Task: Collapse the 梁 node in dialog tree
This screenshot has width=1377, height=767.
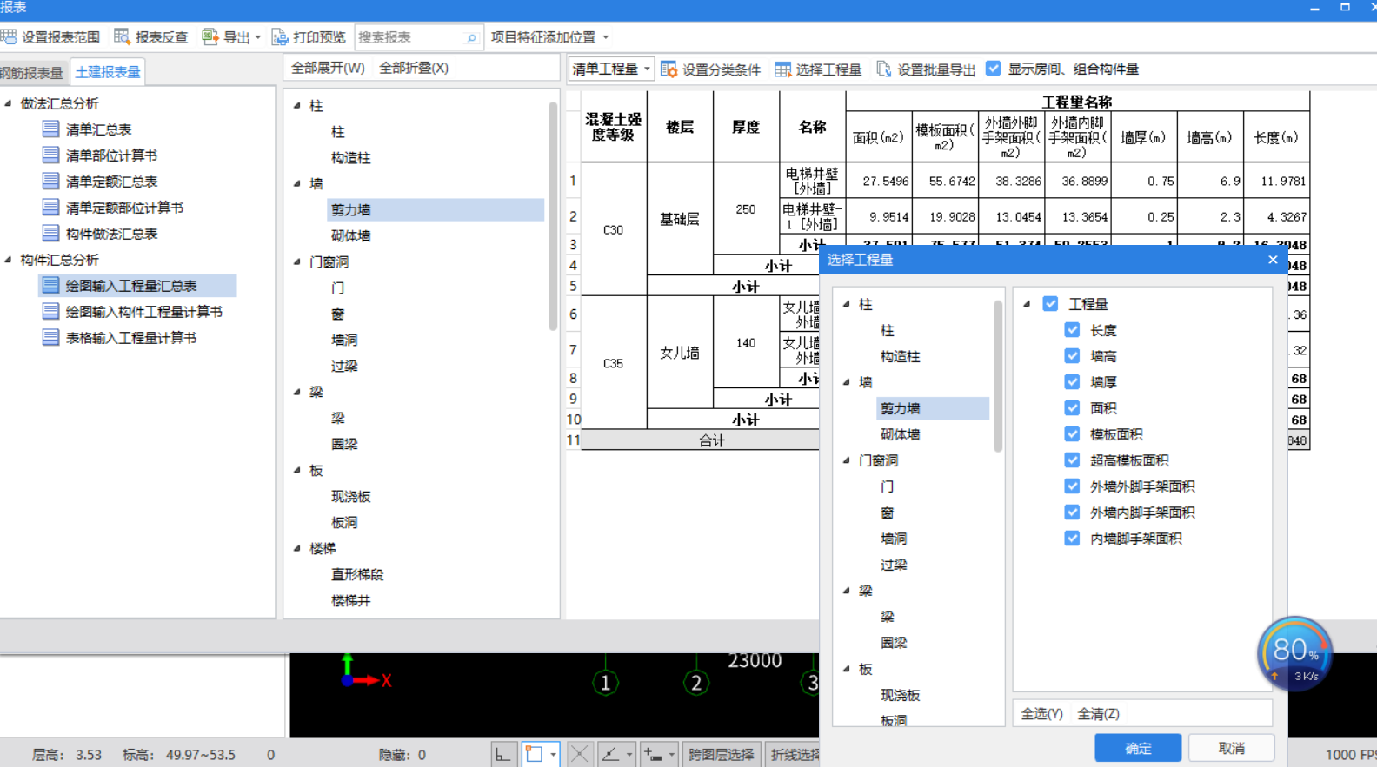Action: point(847,591)
